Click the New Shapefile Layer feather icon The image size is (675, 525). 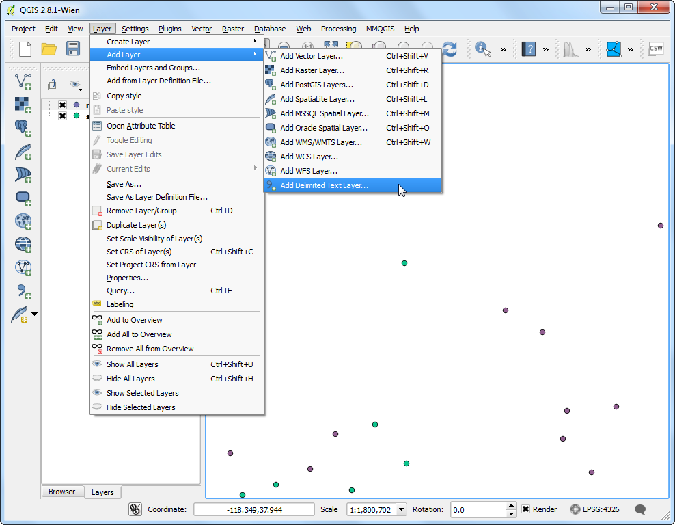[20, 315]
